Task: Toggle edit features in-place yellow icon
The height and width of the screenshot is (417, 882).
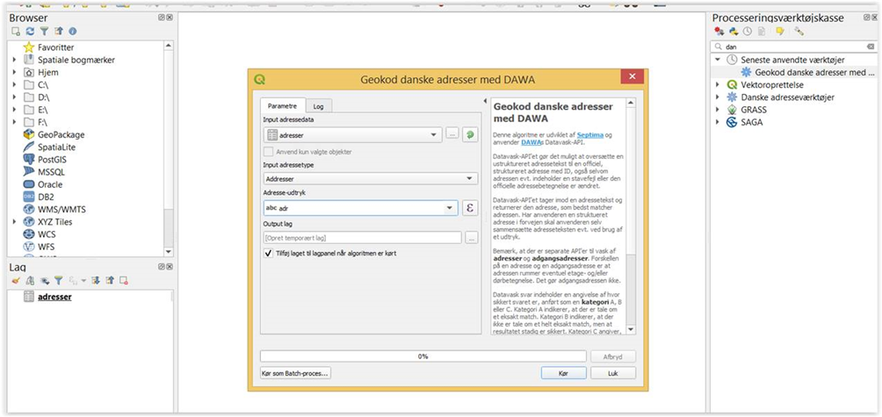Action: click(780, 32)
